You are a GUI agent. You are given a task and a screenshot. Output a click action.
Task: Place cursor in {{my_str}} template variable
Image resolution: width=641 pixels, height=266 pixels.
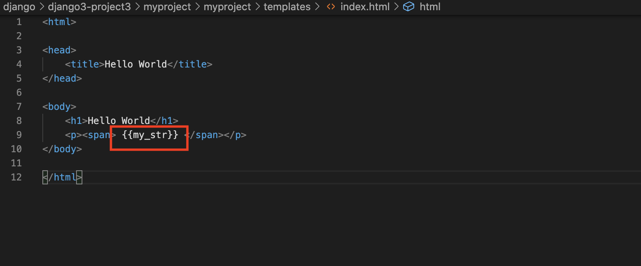pyautogui.click(x=150, y=135)
